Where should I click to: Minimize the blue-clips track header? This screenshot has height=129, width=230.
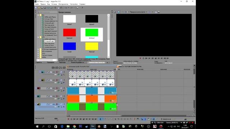pyautogui.click(x=36, y=88)
